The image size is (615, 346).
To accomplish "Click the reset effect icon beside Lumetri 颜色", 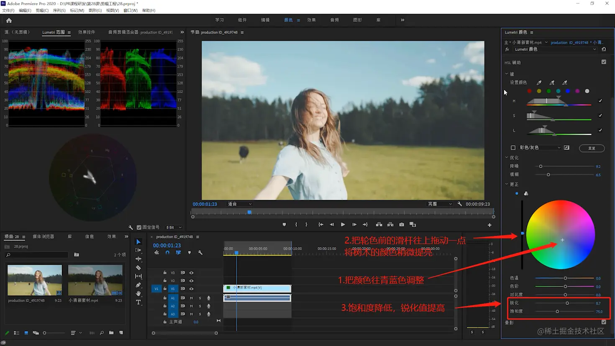I will pyautogui.click(x=604, y=49).
